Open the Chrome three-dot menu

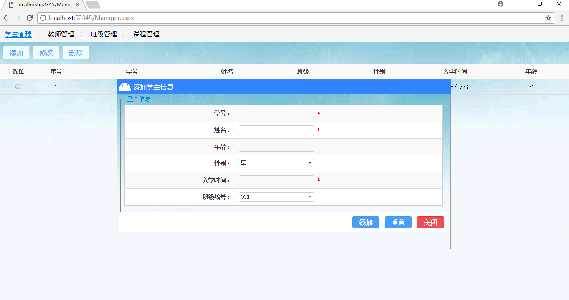562,18
